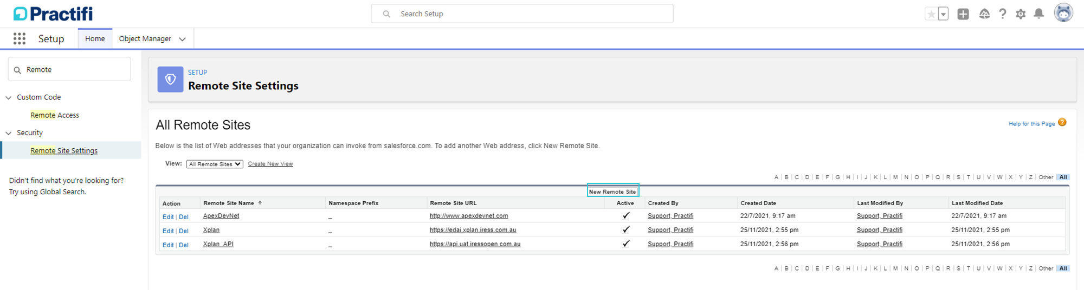Click the https://edai.xplan.iress.com.au URL
The image size is (1084, 290).
(473, 230)
